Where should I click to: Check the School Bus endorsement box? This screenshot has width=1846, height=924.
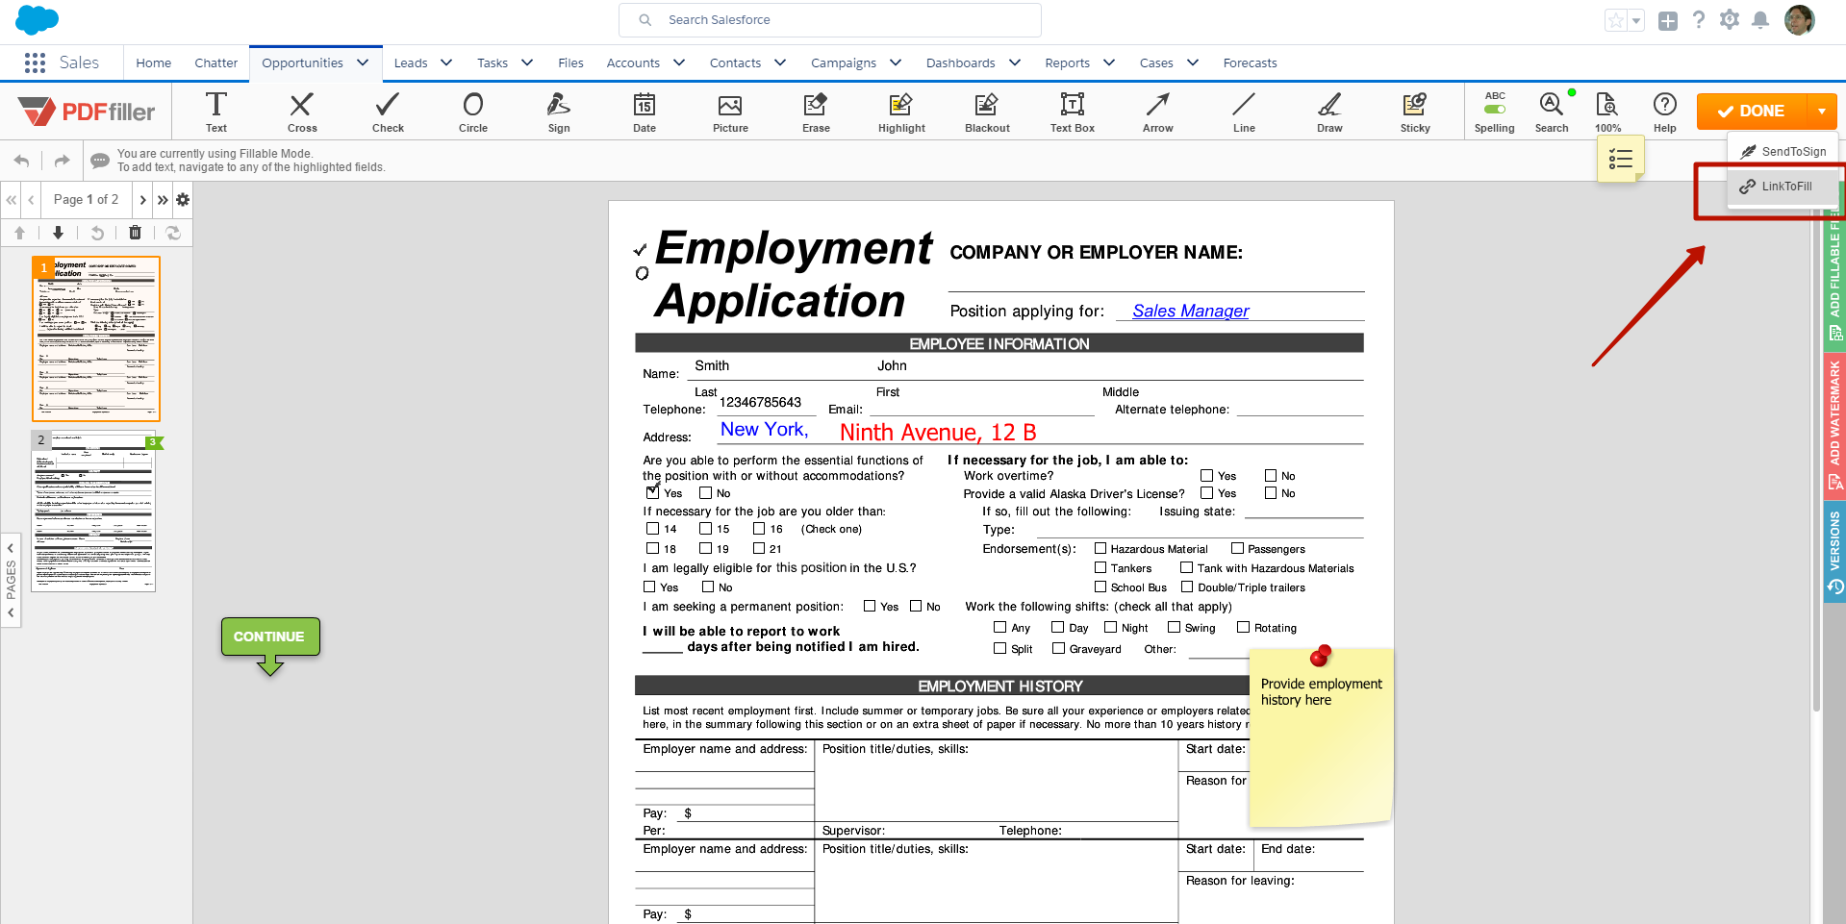coord(1100,587)
